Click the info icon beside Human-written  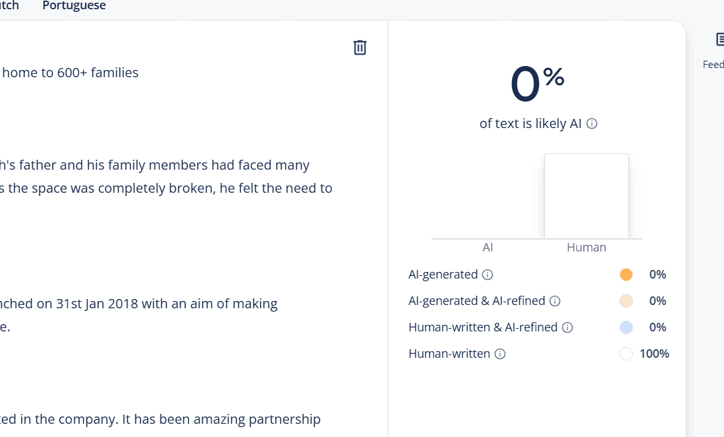(x=499, y=353)
